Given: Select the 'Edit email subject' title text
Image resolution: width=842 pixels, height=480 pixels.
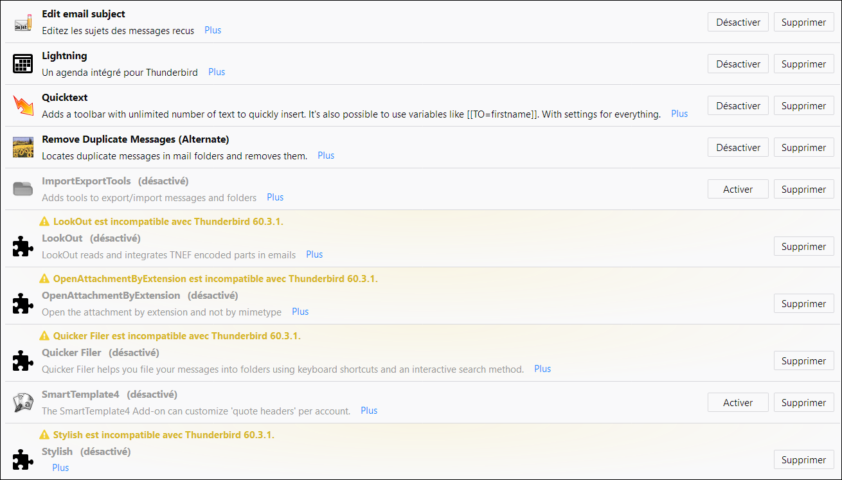Looking at the screenshot, I should click(84, 13).
